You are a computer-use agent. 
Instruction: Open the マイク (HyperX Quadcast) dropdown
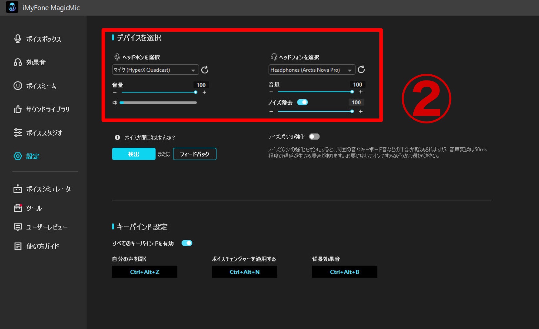[155, 70]
